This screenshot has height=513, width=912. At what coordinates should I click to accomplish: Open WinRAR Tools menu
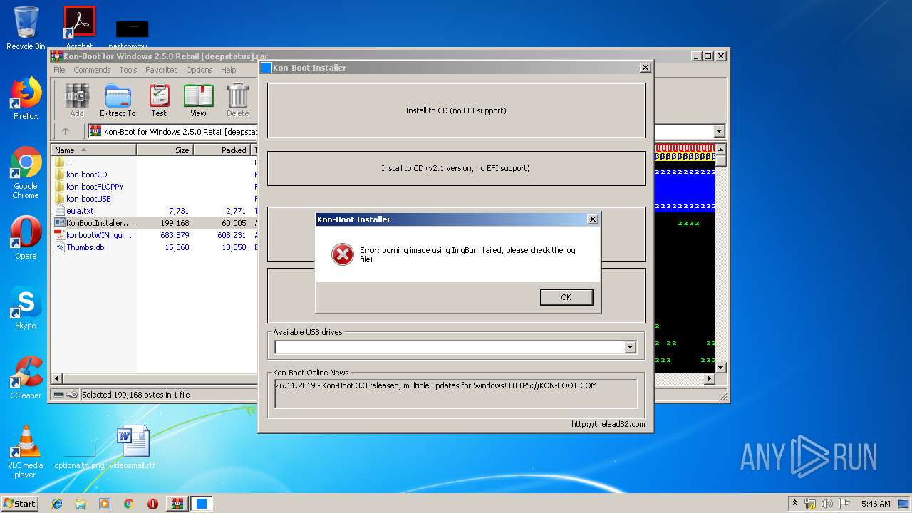128,70
